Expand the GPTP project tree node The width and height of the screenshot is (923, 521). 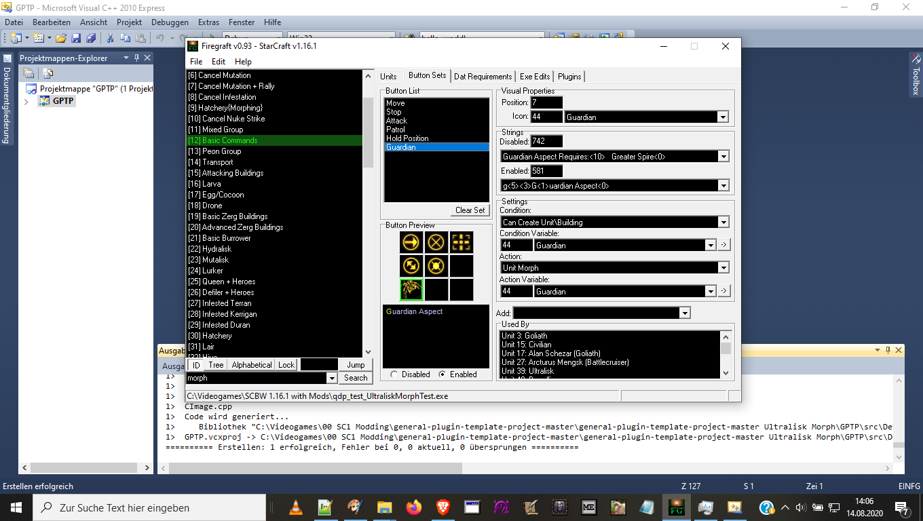26,101
